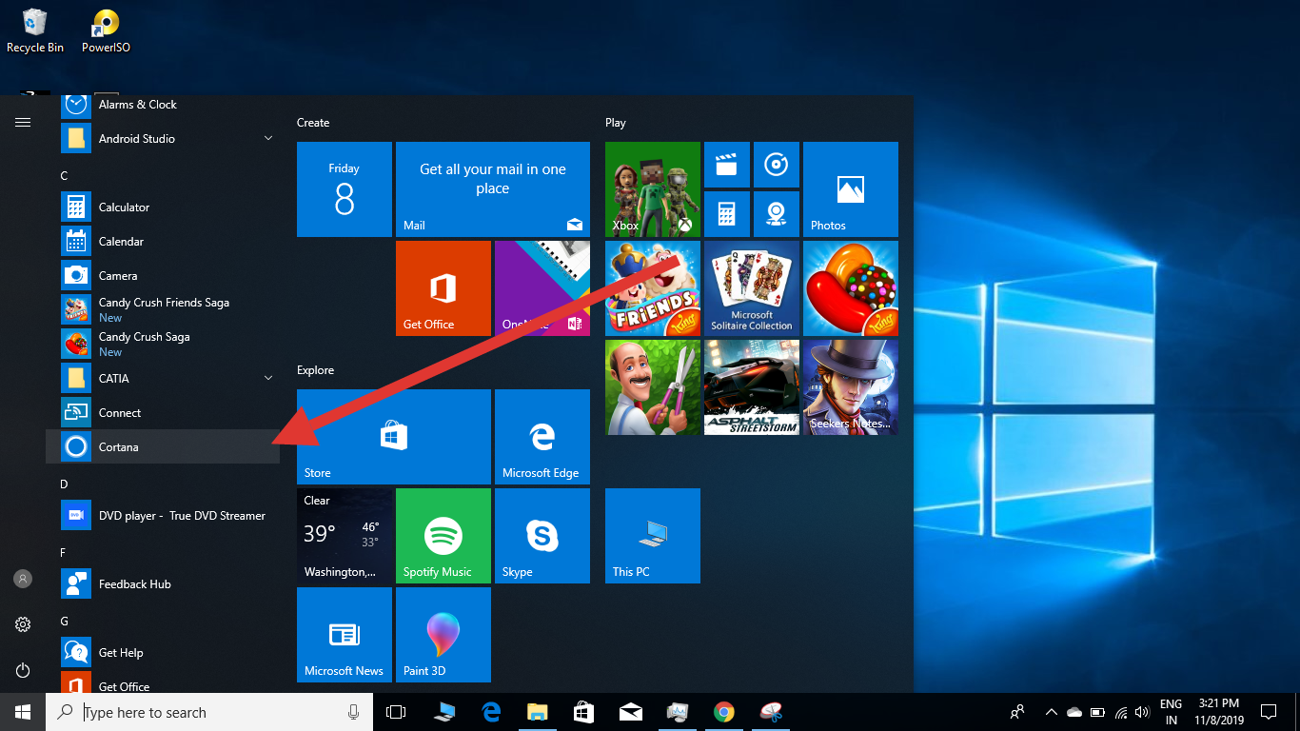Screen dimensions: 1300x731
Task: Open Edge from the taskbar
Action: pyautogui.click(x=491, y=712)
